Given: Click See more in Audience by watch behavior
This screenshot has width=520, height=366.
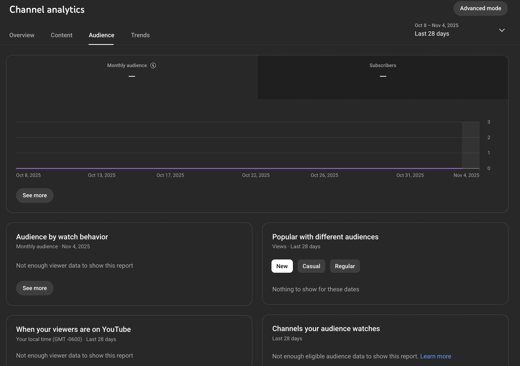Looking at the screenshot, I should [x=35, y=288].
